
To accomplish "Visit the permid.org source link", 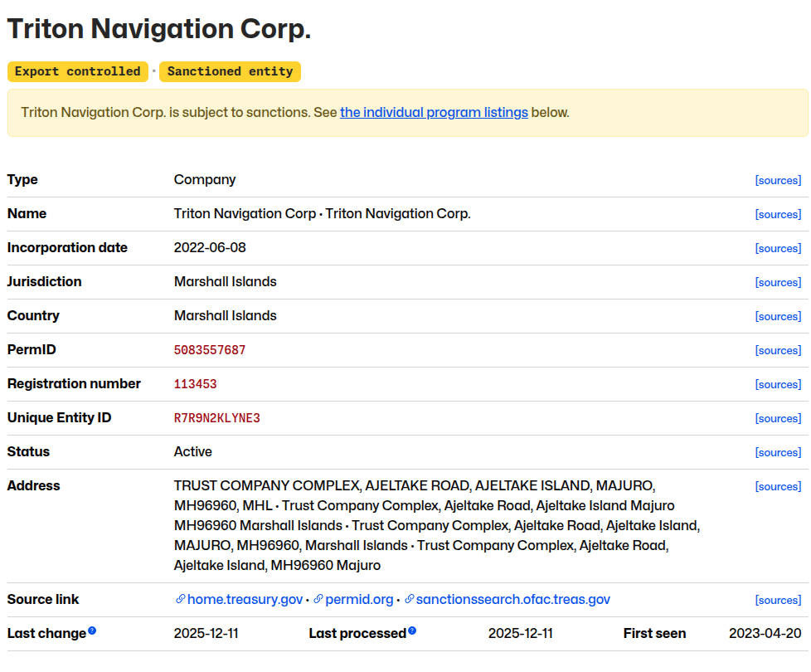I will pos(359,600).
